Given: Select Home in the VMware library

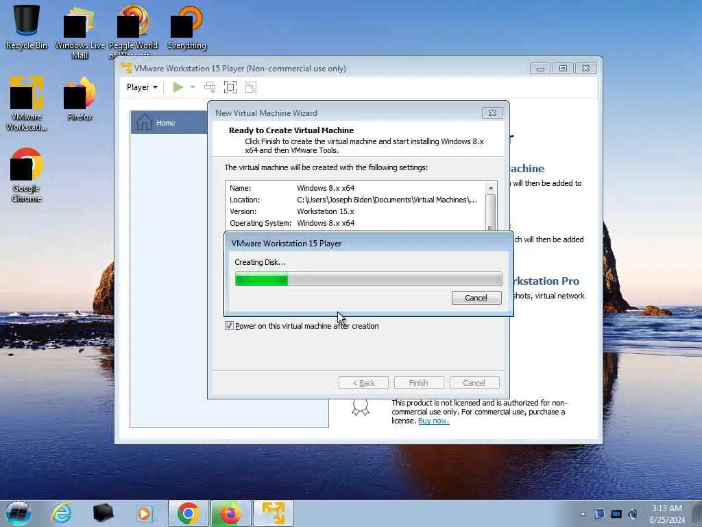Looking at the screenshot, I should click(169, 122).
